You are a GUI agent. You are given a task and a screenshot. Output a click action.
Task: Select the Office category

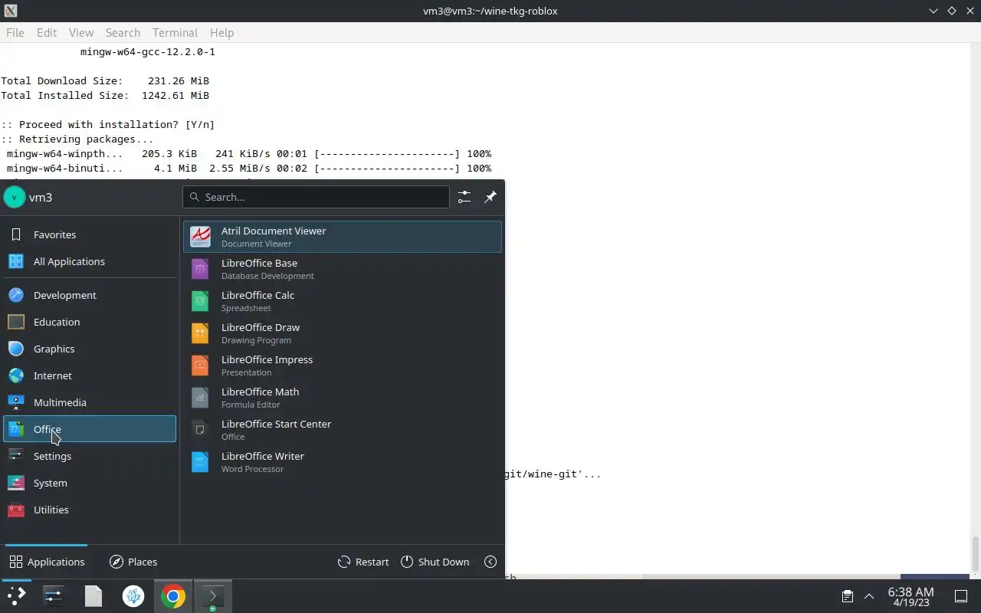90,429
